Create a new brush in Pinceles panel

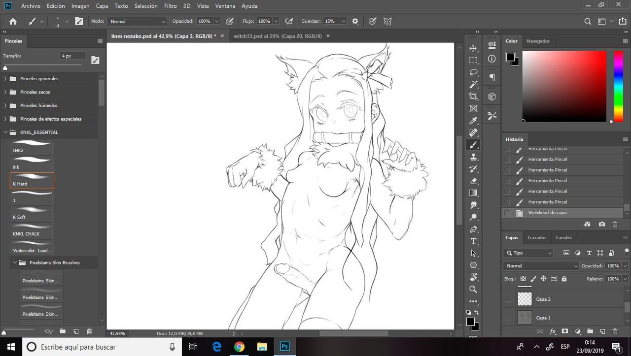pyautogui.click(x=76, y=331)
